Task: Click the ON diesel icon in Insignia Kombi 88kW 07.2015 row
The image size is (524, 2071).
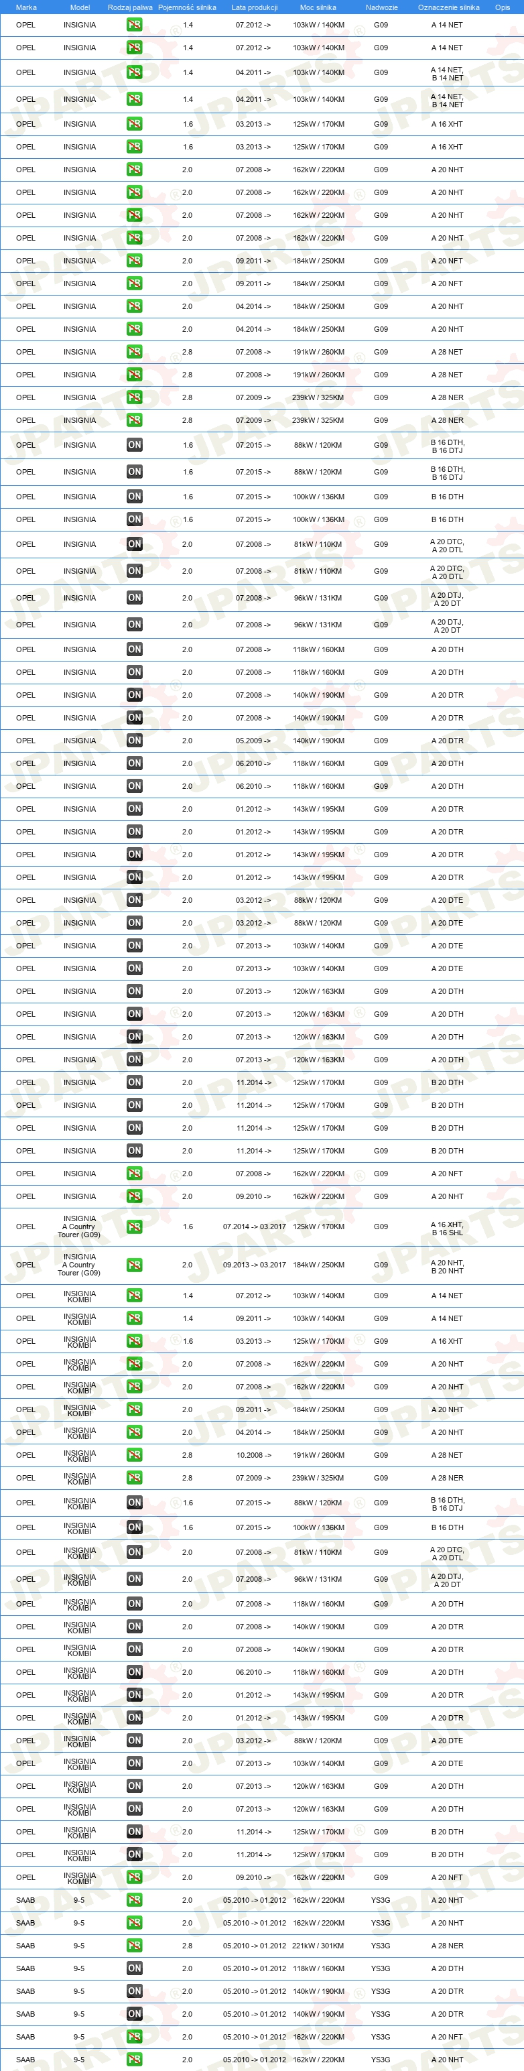Action: pyautogui.click(x=134, y=1503)
